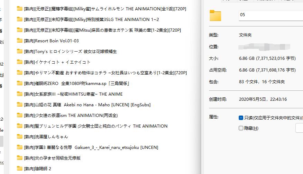Toggle the 只读 (read-only) checkbox
This screenshot has width=303, height=174.
[241, 118]
